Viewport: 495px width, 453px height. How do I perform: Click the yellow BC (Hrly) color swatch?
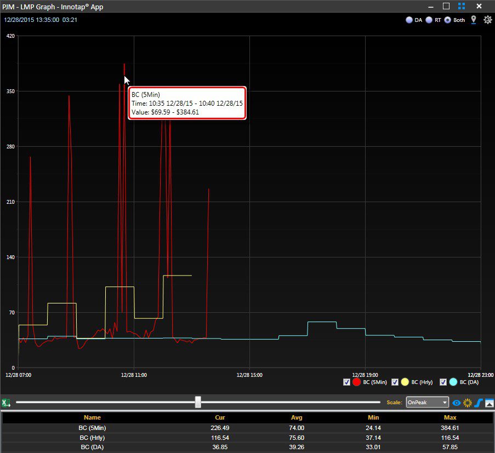405,382
